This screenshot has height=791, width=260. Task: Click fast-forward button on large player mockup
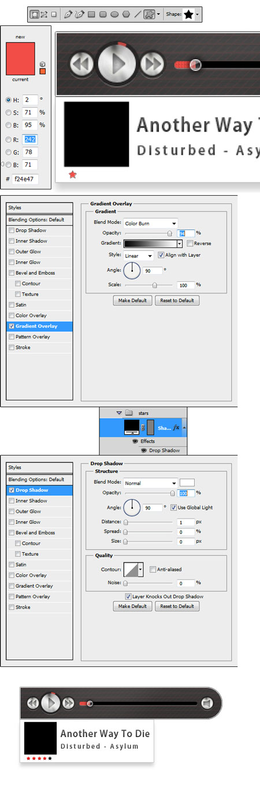coord(151,64)
